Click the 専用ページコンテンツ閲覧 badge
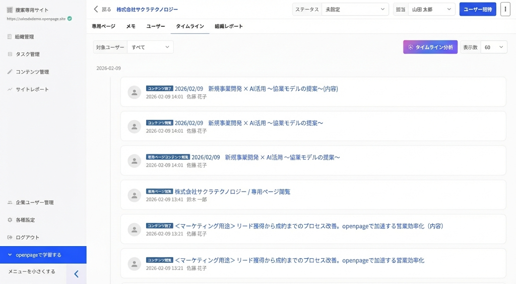The width and height of the screenshot is (516, 284). click(168, 157)
